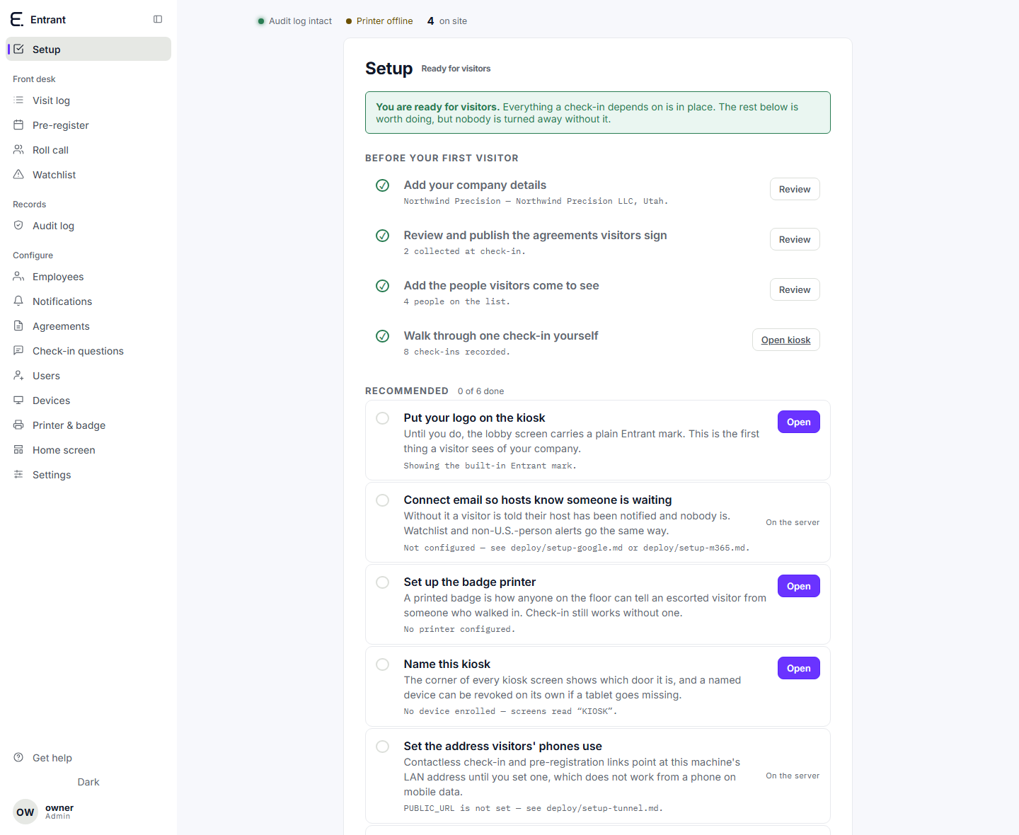1019x835 pixels.
Task: Click the green check beside people visitors see
Action: tap(382, 286)
